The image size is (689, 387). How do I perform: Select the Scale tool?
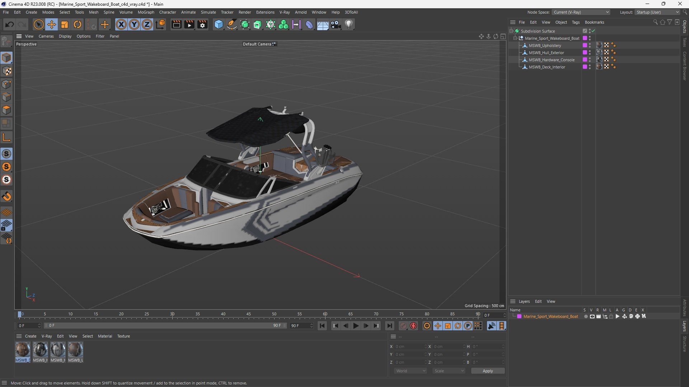tap(65, 24)
